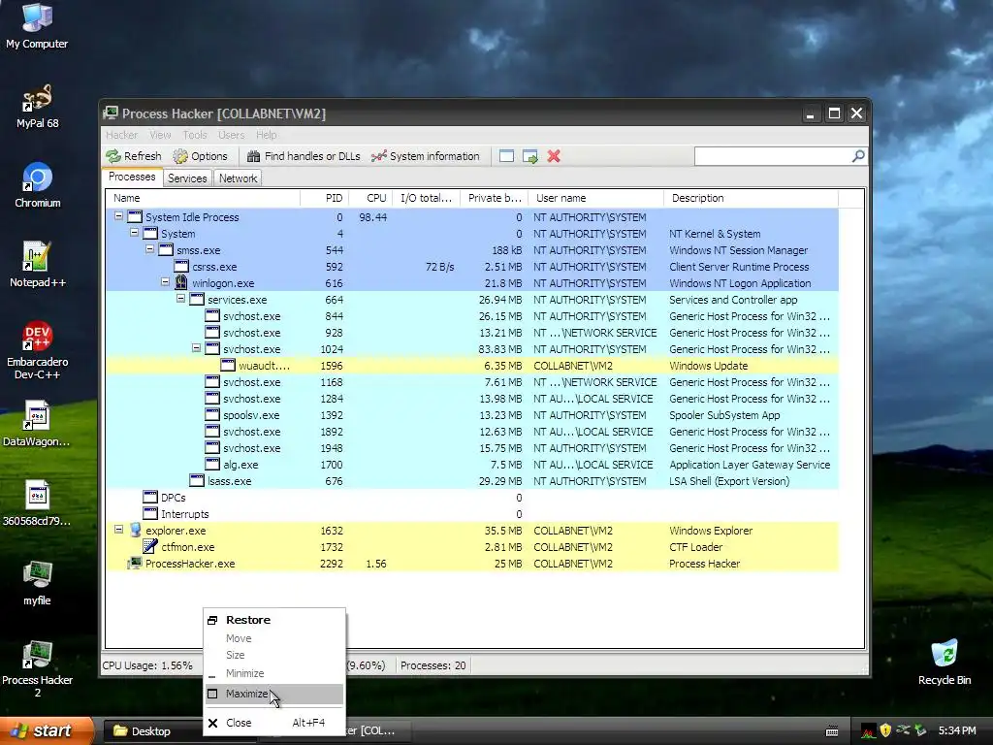Select the MyPal 68 desktop icon
This screenshot has height=745, width=993.
click(37, 107)
